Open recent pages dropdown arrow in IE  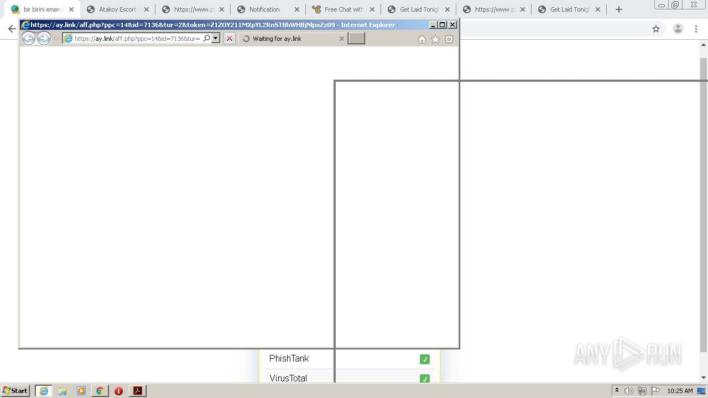(x=56, y=39)
